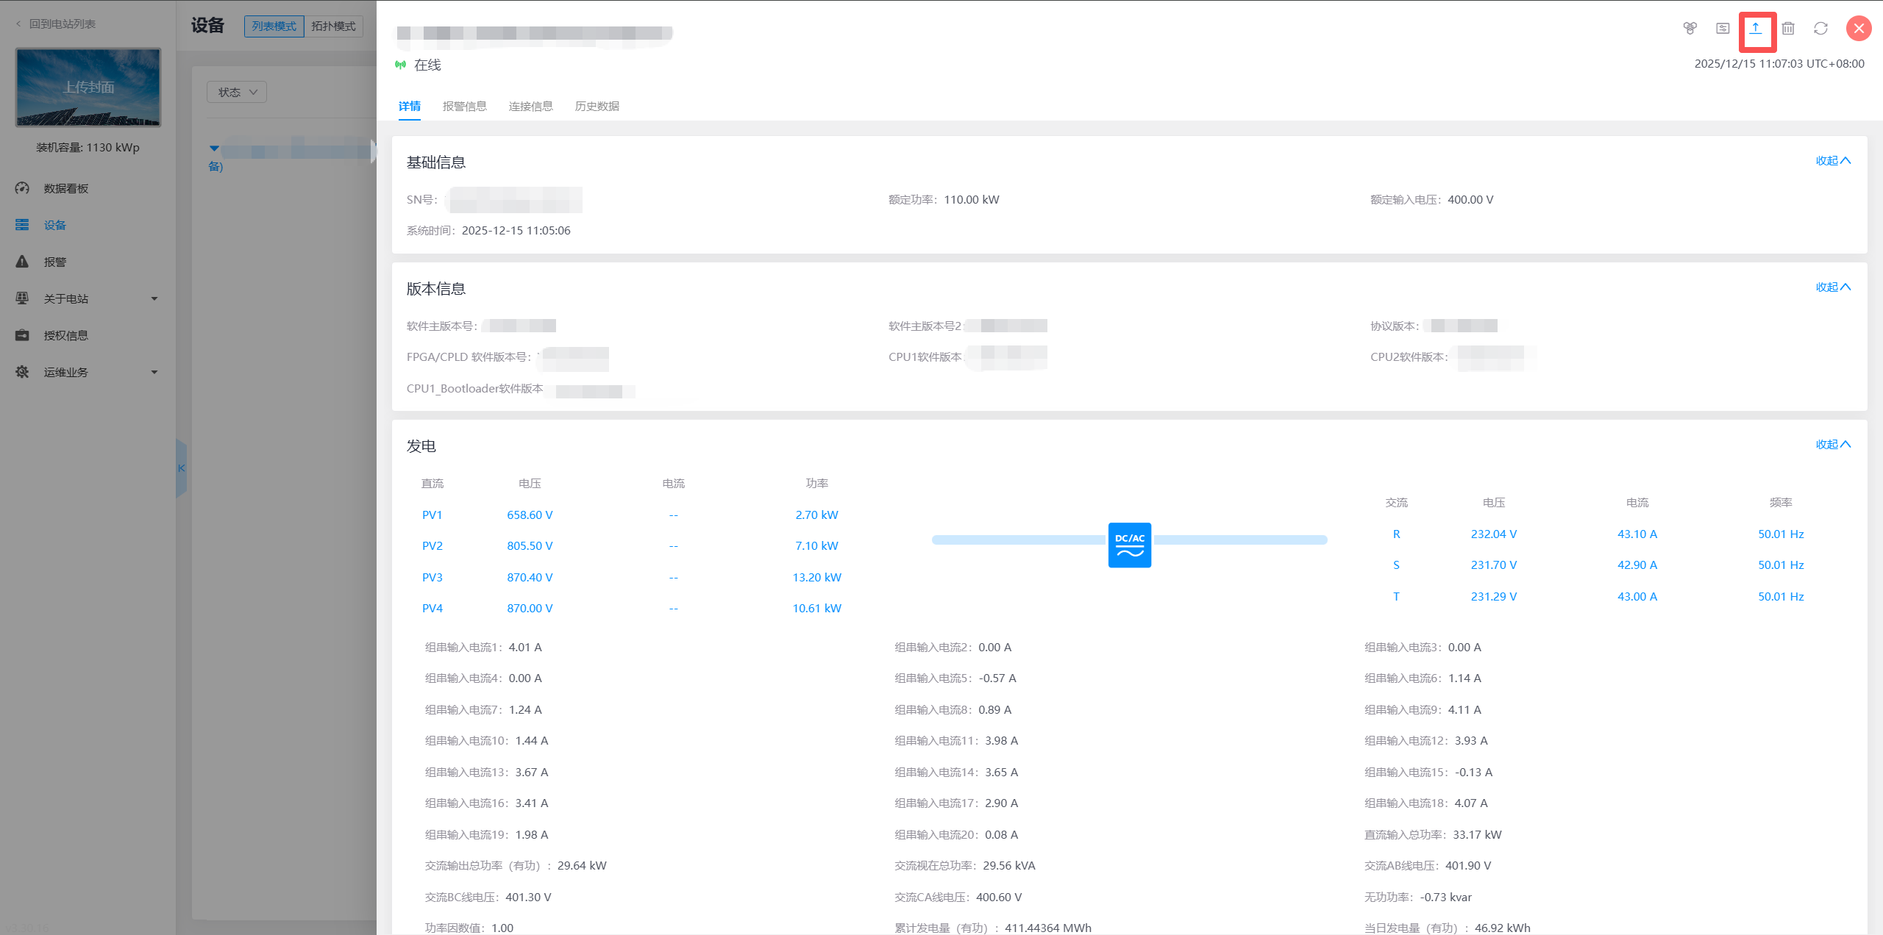This screenshot has width=1883, height=935.
Task: Click the PV3 string label
Action: pos(432,578)
